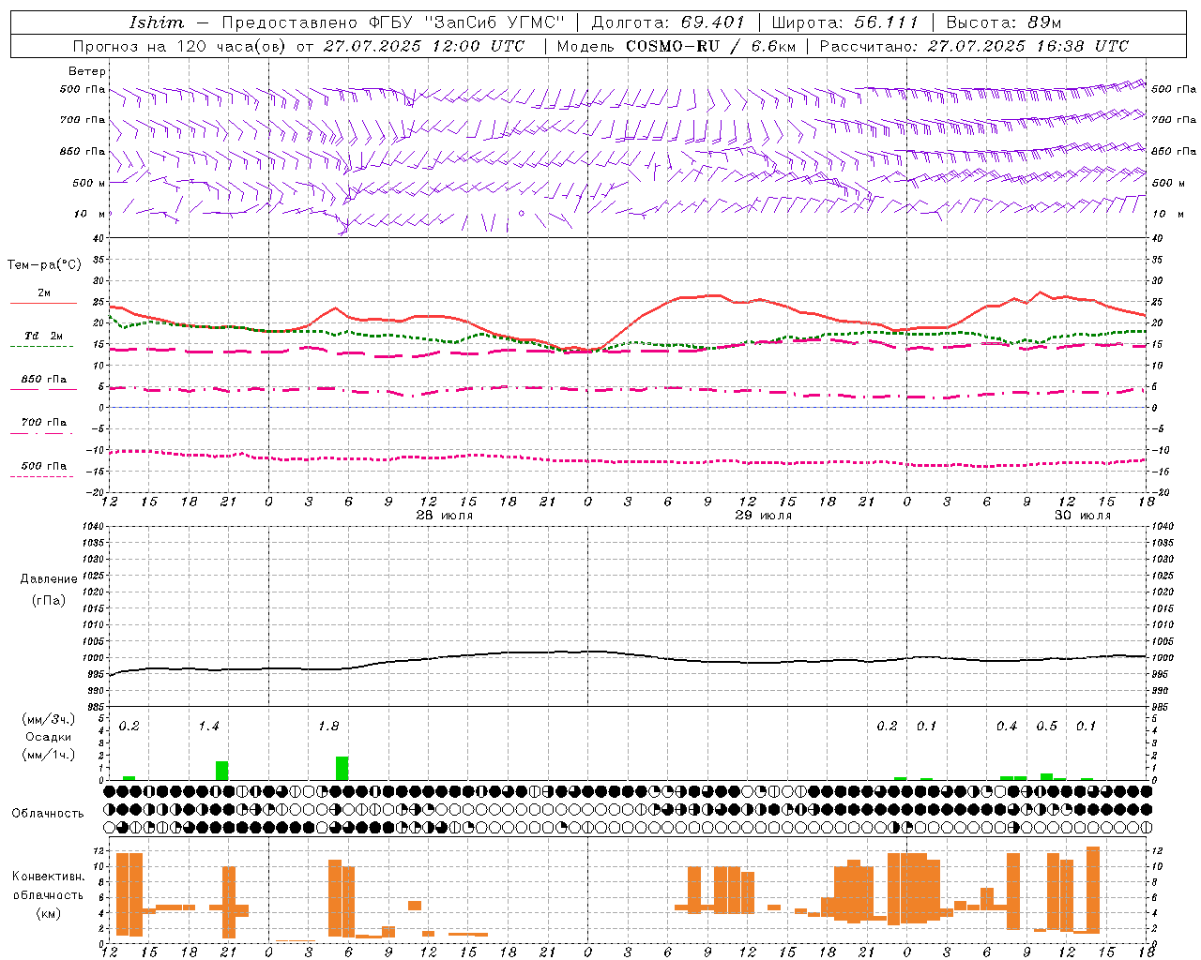Click the "Тем-ра(°C)" temperature label
1201x960 pixels.
tap(44, 265)
